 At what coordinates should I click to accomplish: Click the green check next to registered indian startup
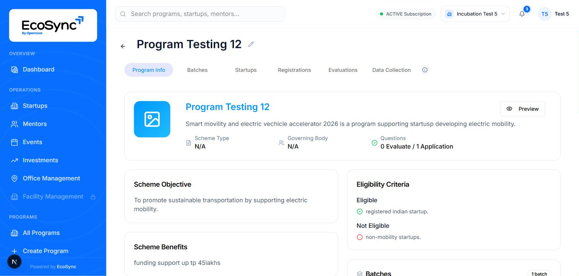pos(359,212)
